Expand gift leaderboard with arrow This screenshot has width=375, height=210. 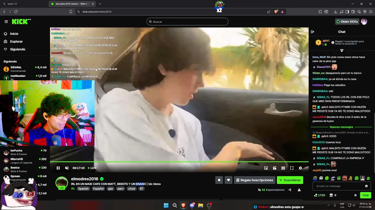342,51
